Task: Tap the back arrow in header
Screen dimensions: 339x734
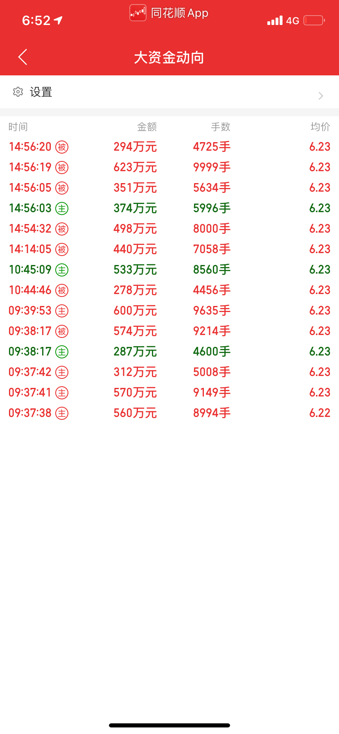Action: coord(23,57)
